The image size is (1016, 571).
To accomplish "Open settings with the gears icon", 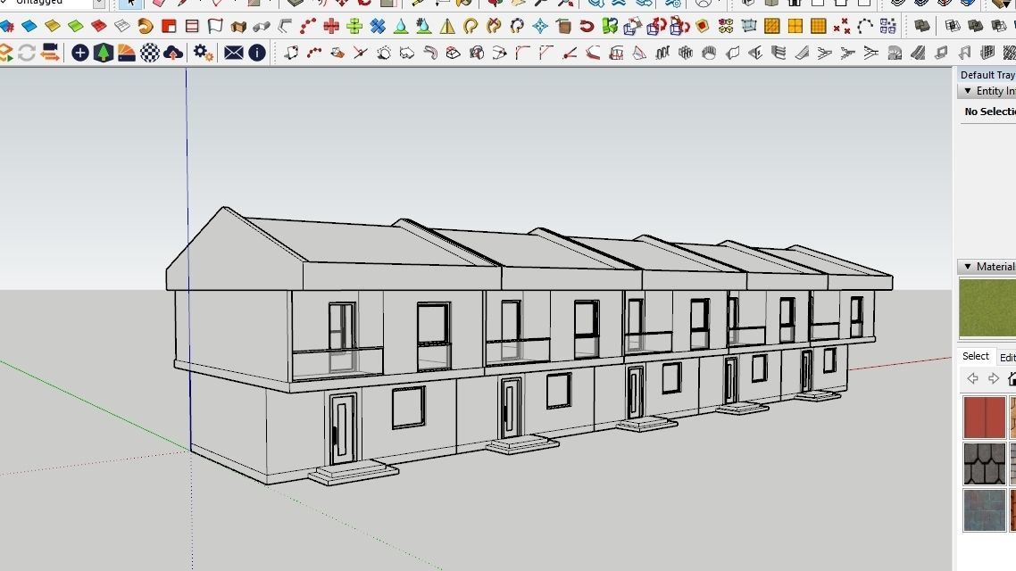I will (203, 53).
